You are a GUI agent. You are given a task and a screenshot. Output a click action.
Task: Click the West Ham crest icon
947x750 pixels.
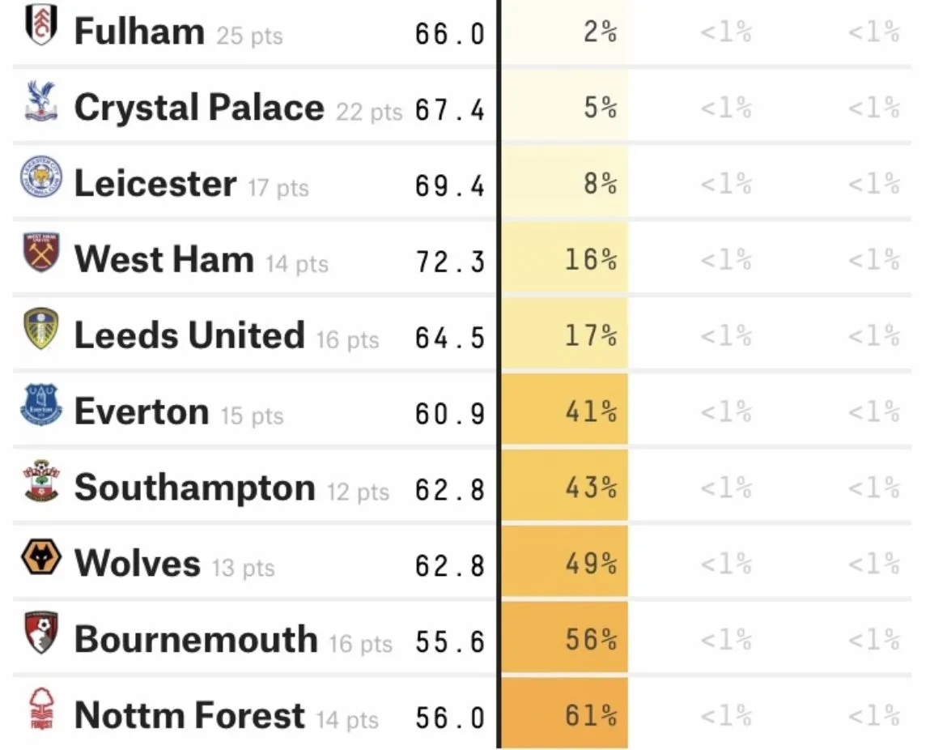click(40, 254)
